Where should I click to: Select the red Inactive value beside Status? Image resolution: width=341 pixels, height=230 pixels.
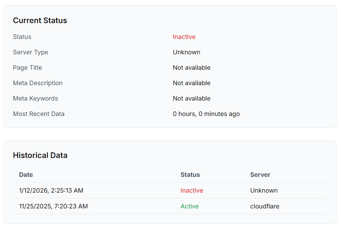pos(184,37)
